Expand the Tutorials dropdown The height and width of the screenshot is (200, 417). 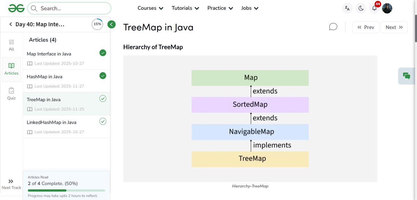click(185, 8)
